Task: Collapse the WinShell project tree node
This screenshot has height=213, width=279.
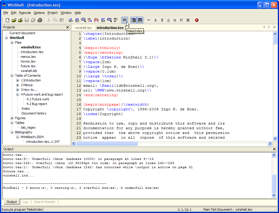Action: coord(6,38)
